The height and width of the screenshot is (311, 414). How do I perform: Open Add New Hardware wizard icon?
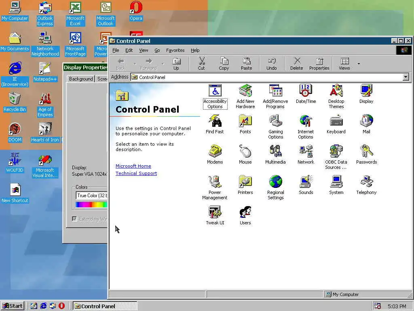pos(245,97)
